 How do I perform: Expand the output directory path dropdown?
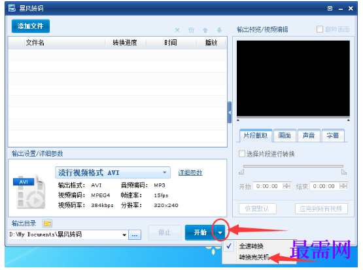tap(124, 235)
